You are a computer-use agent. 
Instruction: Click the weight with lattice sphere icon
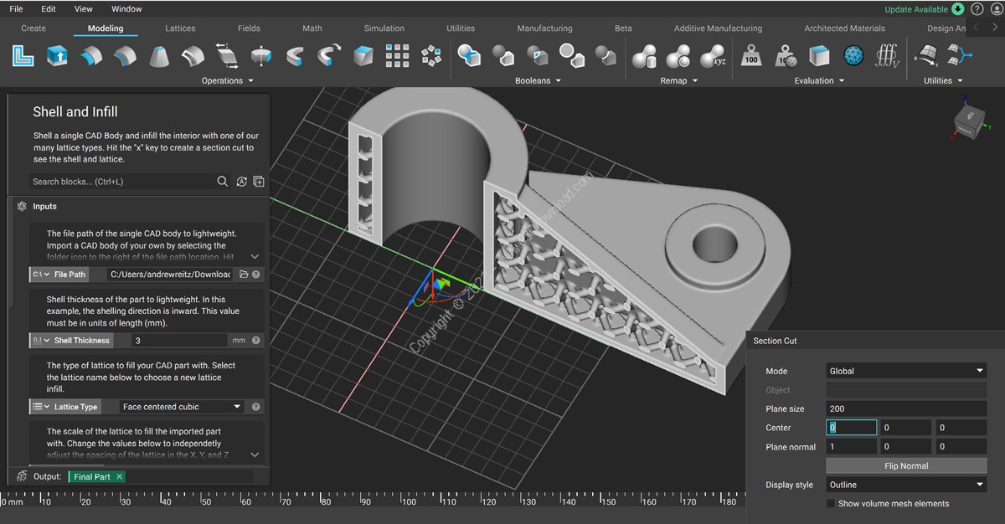(x=786, y=56)
